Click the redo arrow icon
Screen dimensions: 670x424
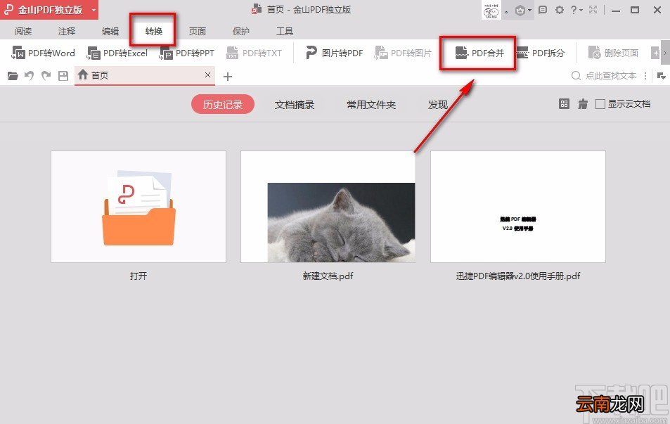click(46, 76)
